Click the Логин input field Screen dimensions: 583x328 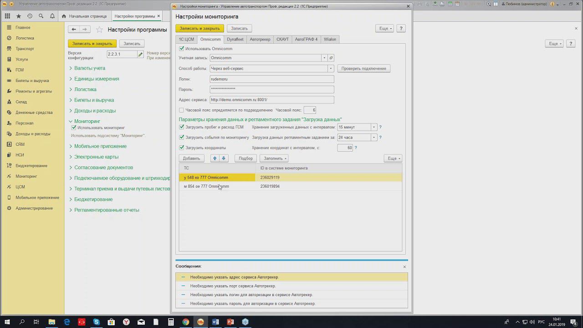tap(272, 79)
